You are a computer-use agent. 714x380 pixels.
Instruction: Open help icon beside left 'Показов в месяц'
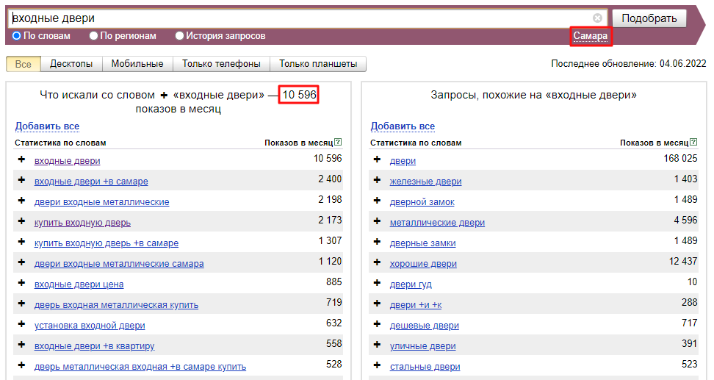[x=338, y=143]
